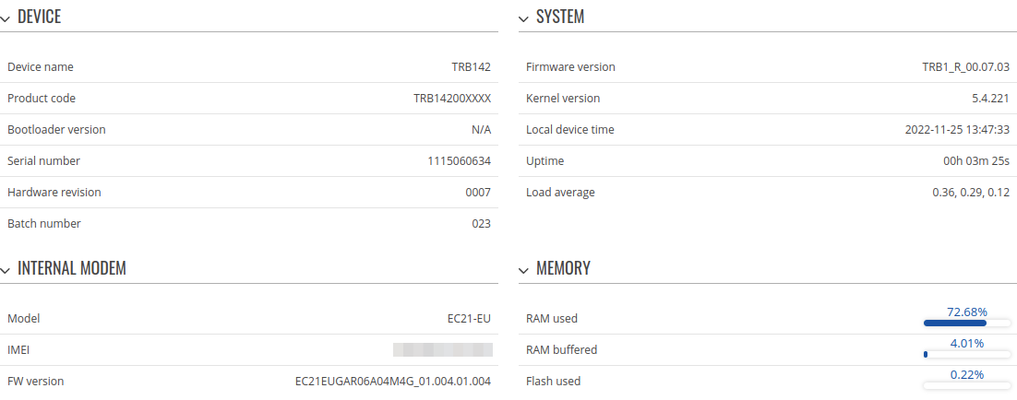This screenshot has height=400, width=1017.
Task: Click the Flash used progress bar
Action: (966, 385)
